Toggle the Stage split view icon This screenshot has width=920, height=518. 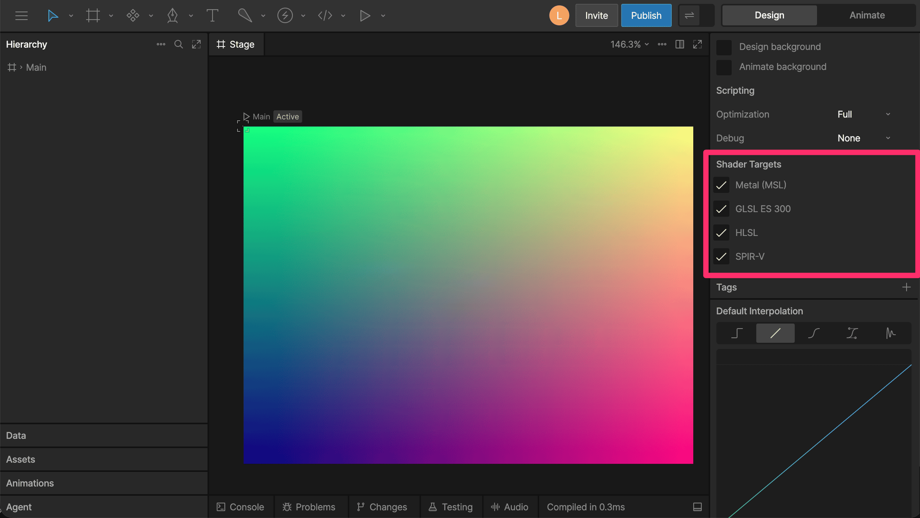(680, 45)
